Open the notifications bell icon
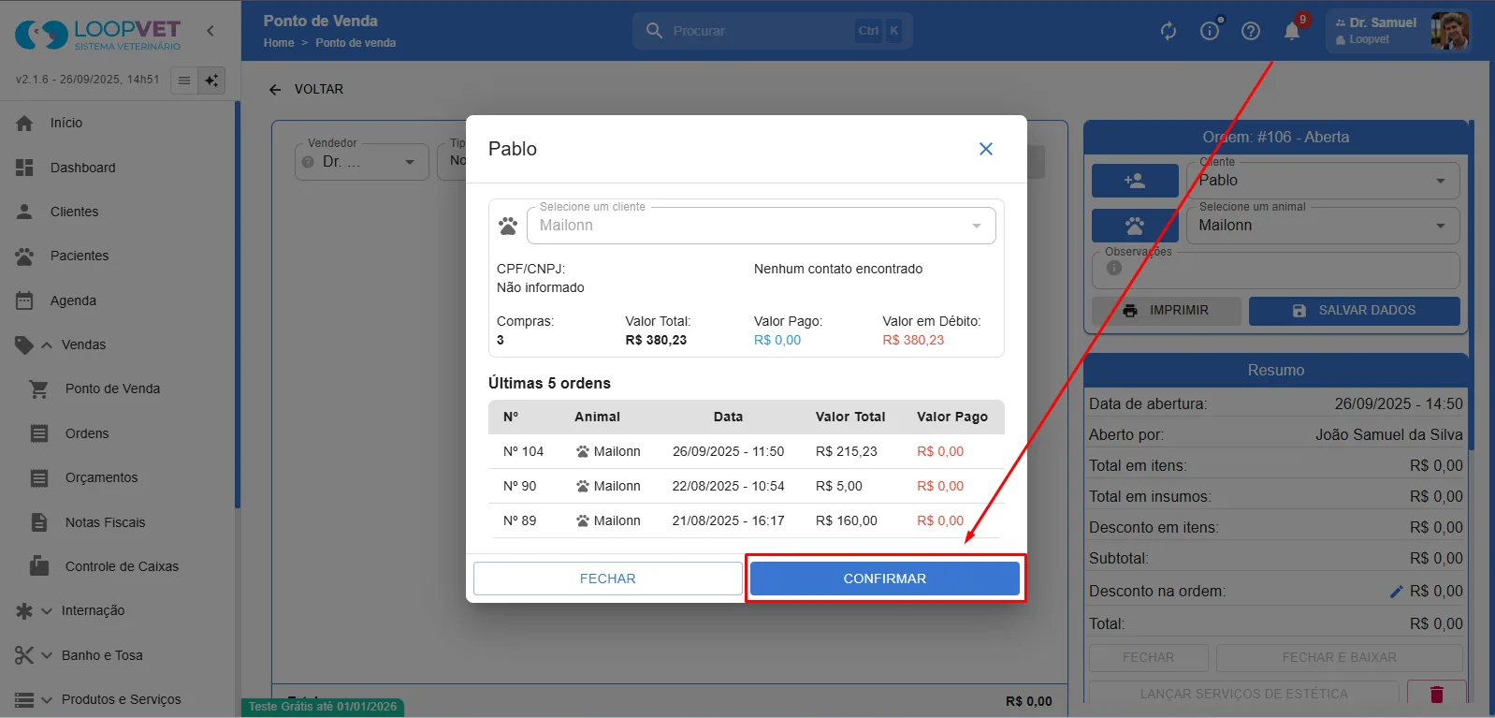Image resolution: width=1495 pixels, height=718 pixels. pos(1292,31)
